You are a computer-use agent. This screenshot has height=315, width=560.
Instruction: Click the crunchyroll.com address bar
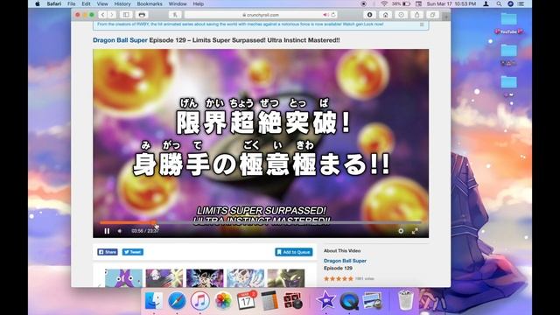click(x=261, y=15)
